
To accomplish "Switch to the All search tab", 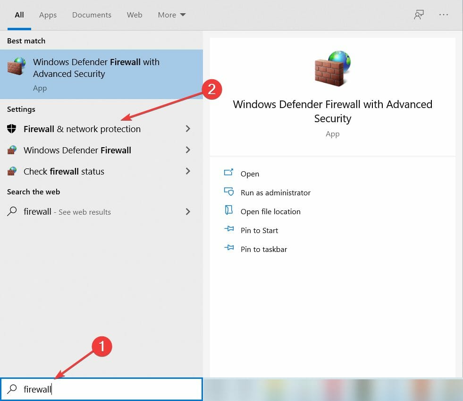I will 19,15.
